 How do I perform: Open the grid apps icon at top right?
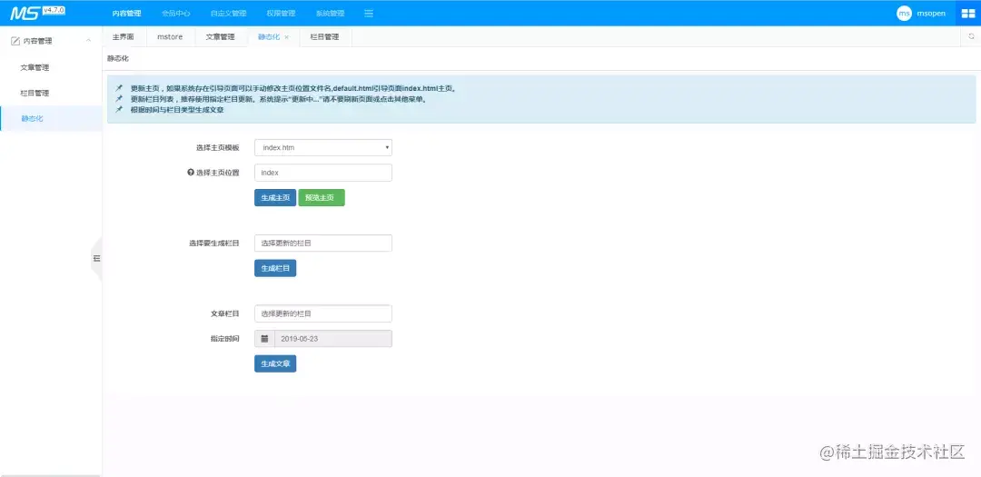(968, 13)
